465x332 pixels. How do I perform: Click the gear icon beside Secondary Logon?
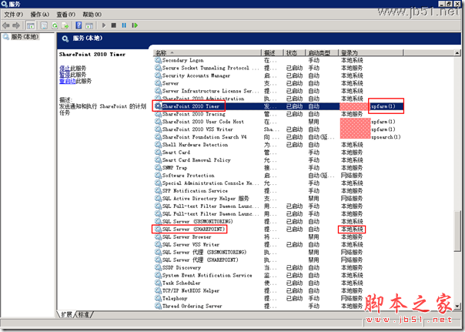[x=158, y=60]
